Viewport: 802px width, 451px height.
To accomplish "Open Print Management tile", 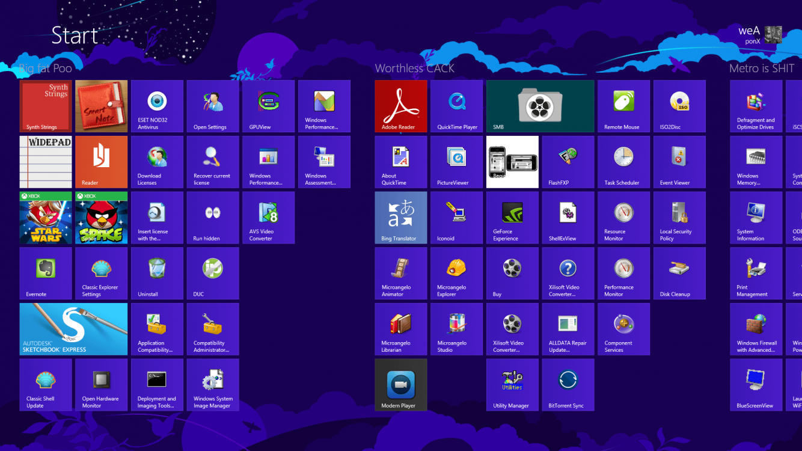I will tap(756, 273).
